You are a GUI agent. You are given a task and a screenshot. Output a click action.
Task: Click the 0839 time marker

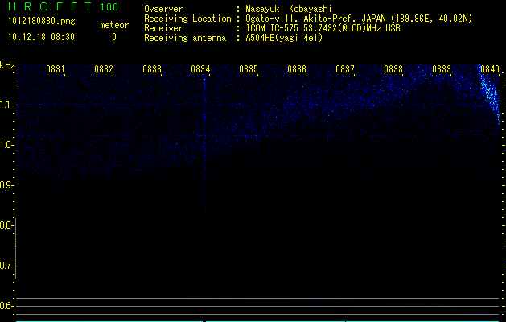(x=442, y=69)
